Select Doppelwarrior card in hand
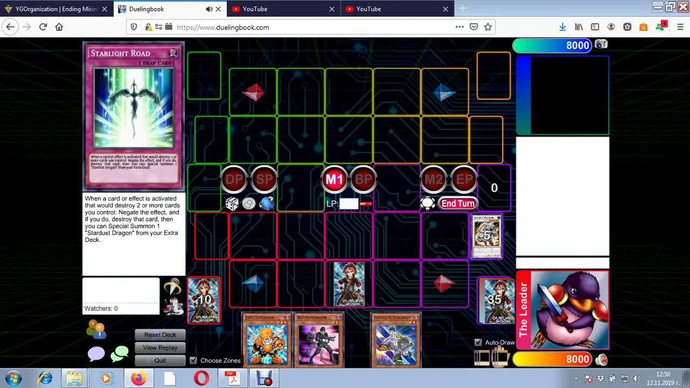The height and width of the screenshot is (388, 690). coord(318,340)
